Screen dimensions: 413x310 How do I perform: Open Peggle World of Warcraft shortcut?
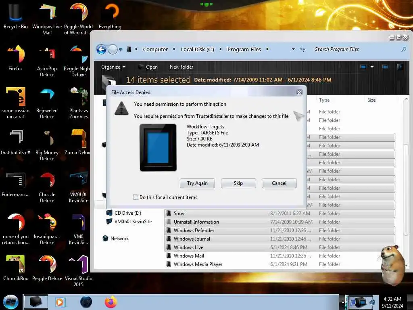point(78,19)
